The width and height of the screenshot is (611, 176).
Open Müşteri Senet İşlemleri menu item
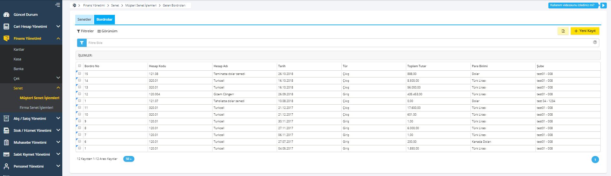tap(40, 98)
